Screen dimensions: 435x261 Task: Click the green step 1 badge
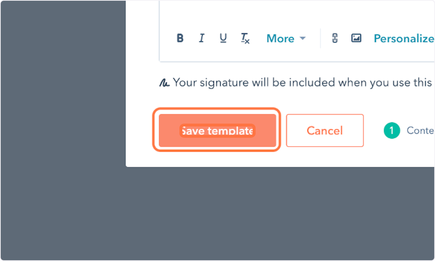(x=391, y=130)
